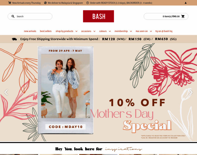Click the globe delivery icon
Viewport: 197px width, 155px height.
coord(45,3)
